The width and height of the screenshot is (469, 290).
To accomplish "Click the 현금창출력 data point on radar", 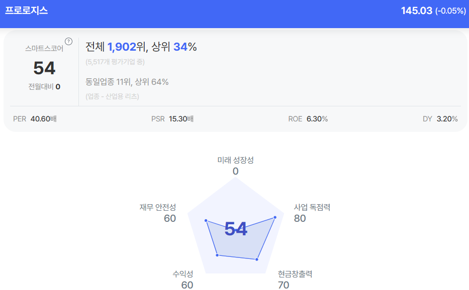I will click(257, 259).
